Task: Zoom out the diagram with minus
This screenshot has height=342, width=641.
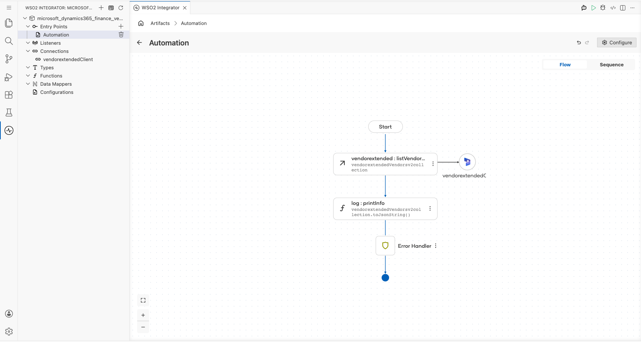Action: click(x=143, y=327)
